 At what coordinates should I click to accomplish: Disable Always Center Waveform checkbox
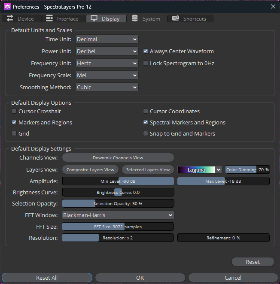[146, 51]
